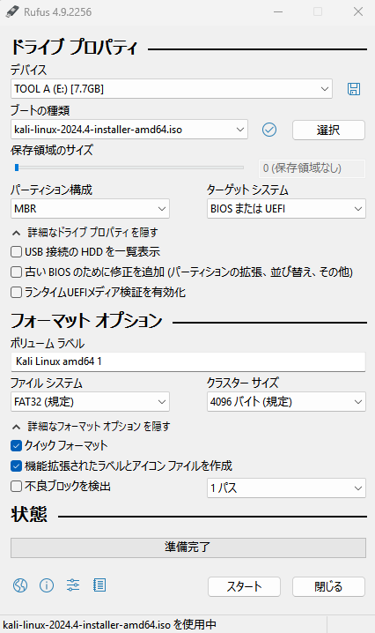Open the settings sliders icon

tap(73, 585)
